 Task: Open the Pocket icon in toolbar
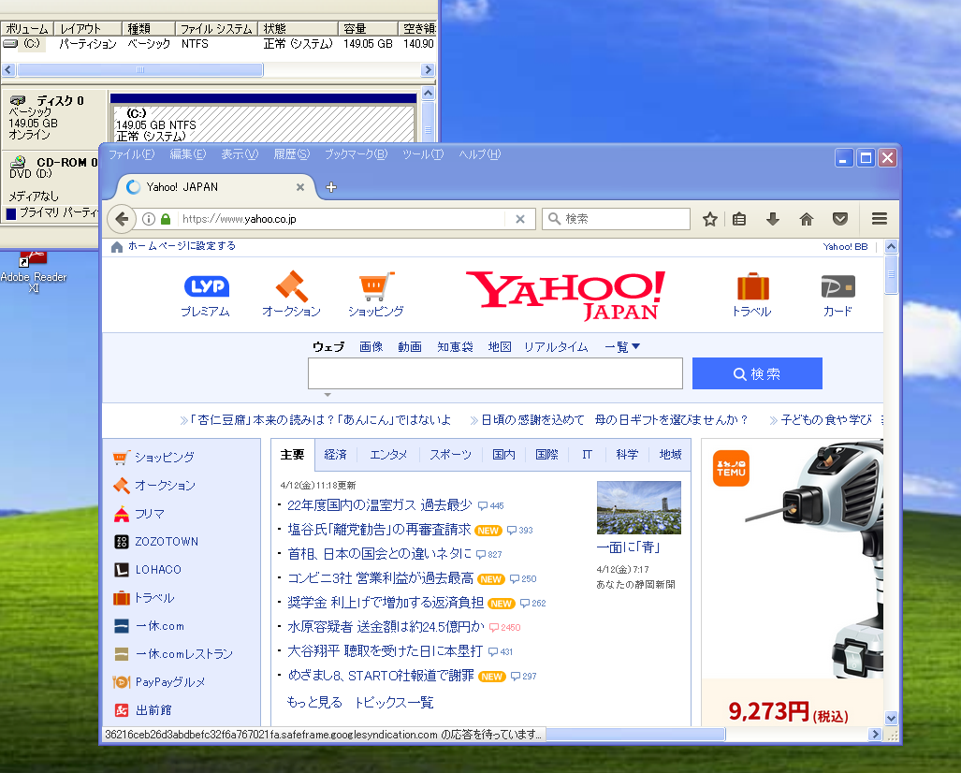click(840, 219)
